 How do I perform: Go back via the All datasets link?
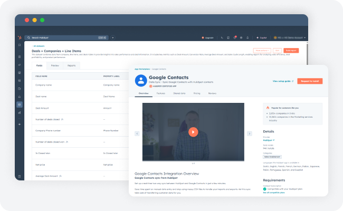click(39, 46)
